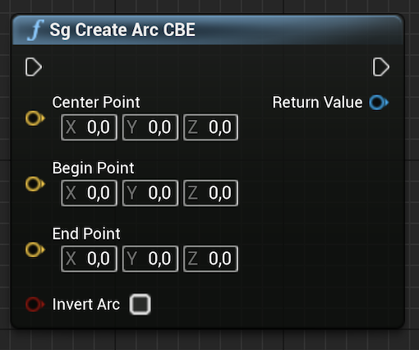Click the Return Value label
This screenshot has height=350, width=419.
317,103
